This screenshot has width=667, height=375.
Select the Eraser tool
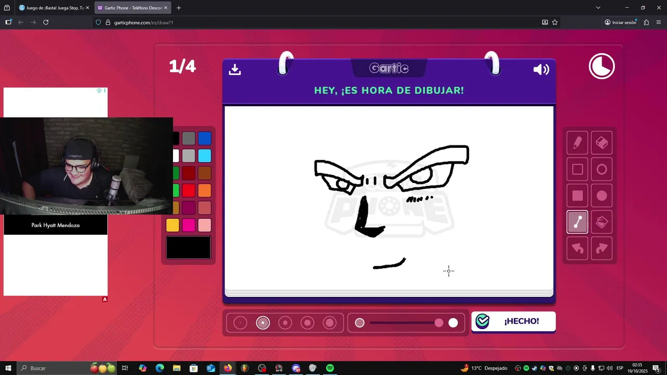pyautogui.click(x=602, y=143)
